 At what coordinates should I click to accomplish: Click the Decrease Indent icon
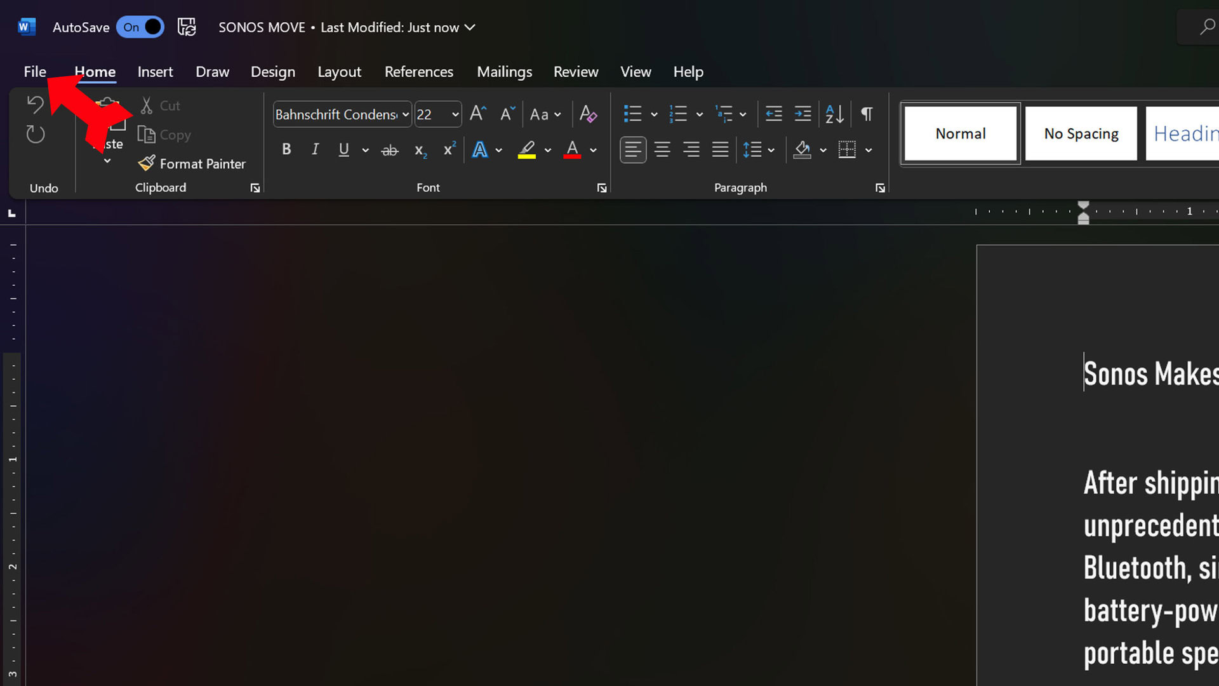click(773, 113)
